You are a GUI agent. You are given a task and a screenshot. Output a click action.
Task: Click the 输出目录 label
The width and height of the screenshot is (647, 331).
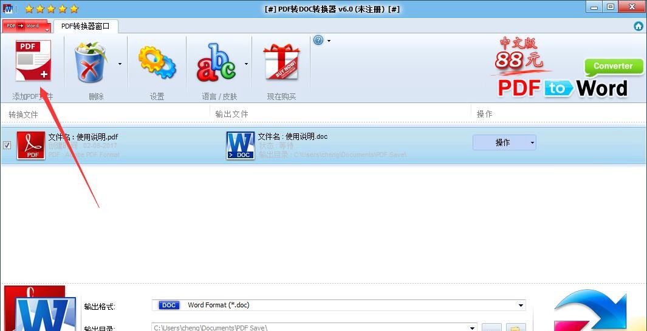(100, 328)
